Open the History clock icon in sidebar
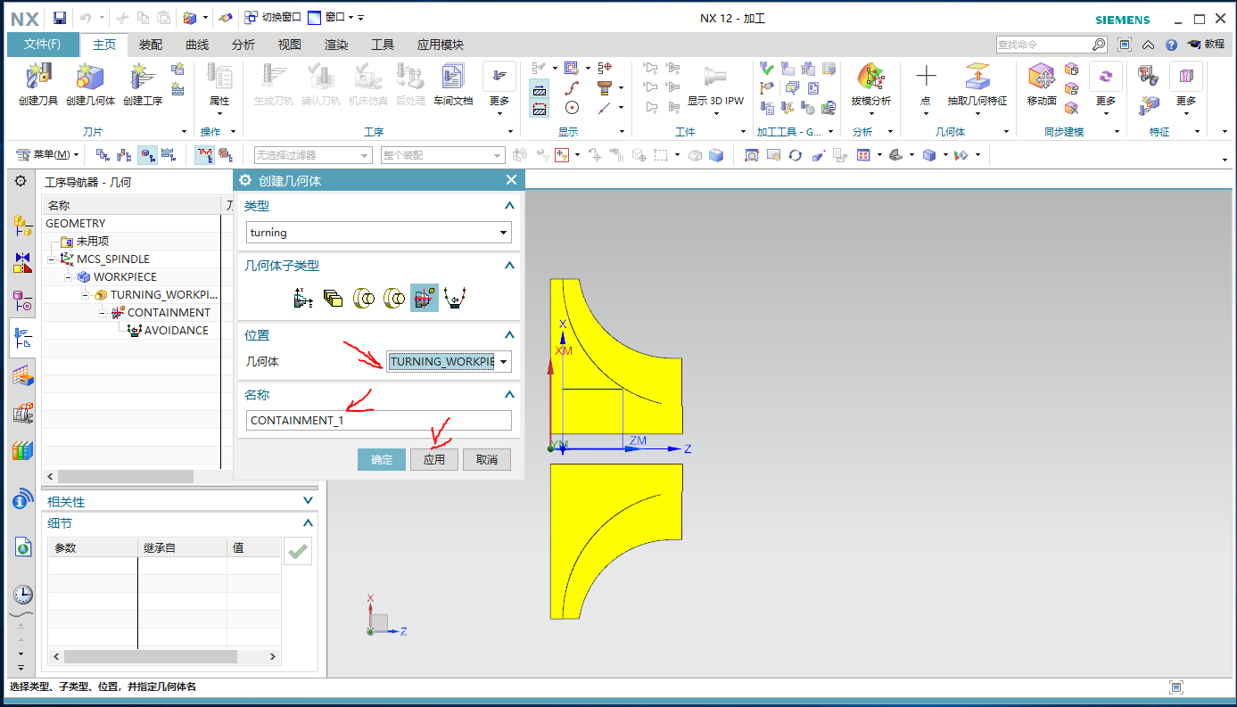 (22, 595)
